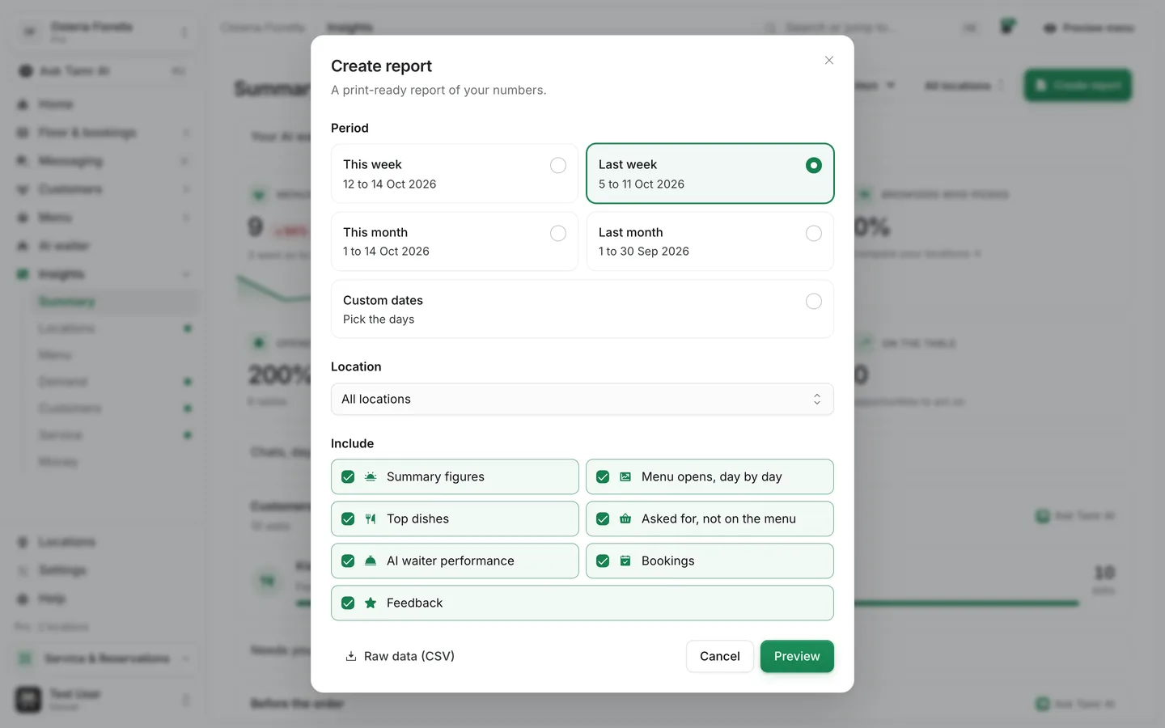Click the text 'A print-ready report of your numbers.'
The height and width of the screenshot is (728, 1165).
tap(438, 90)
